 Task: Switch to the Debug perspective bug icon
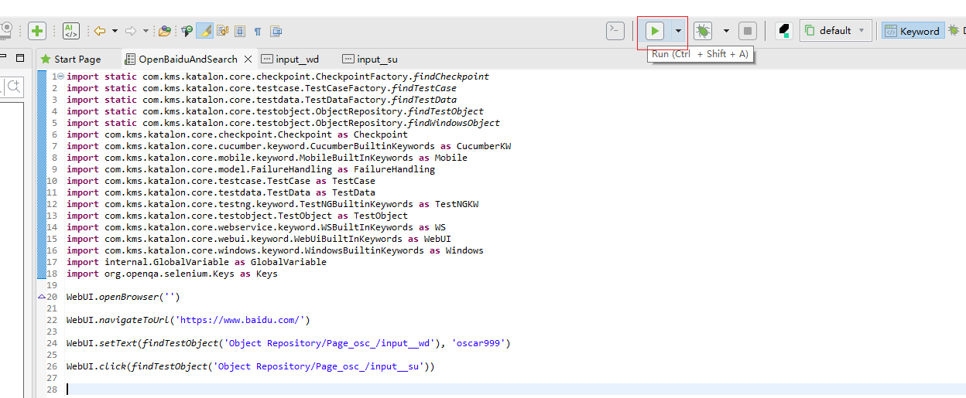click(x=953, y=30)
